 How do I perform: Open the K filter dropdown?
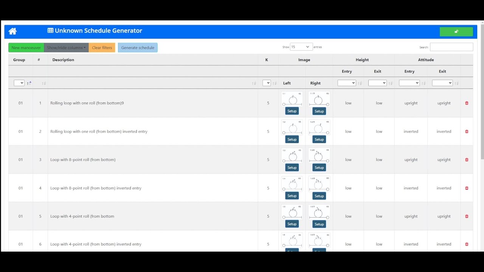coord(267,83)
